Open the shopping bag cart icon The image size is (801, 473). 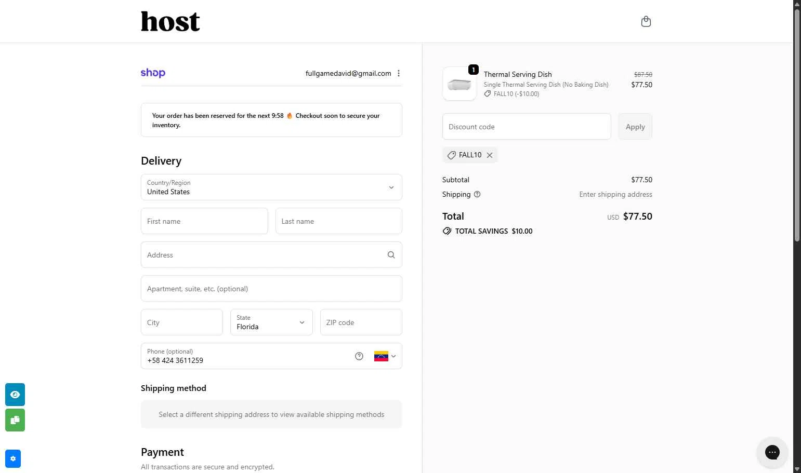coord(646,21)
